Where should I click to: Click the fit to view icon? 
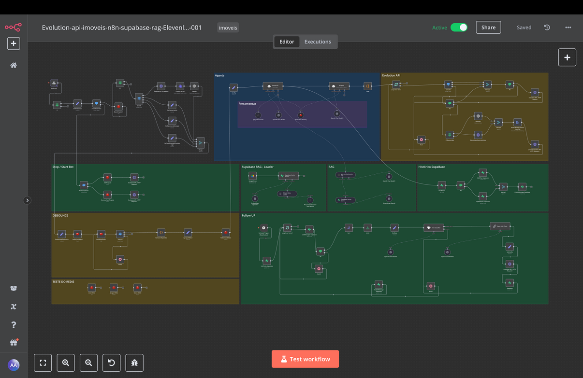tap(43, 363)
